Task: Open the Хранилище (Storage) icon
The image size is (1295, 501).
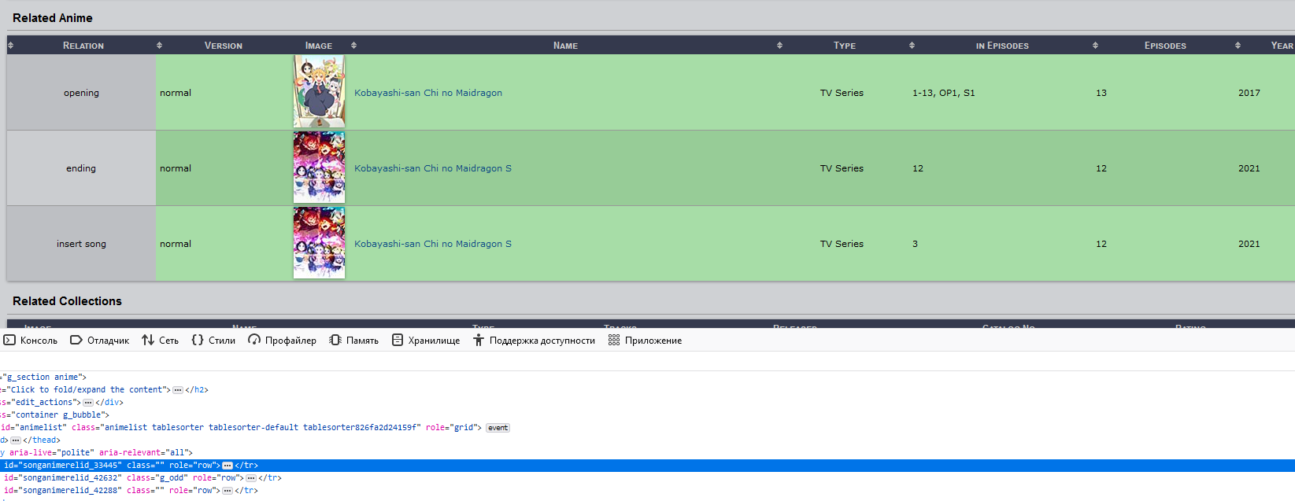Action: (x=398, y=340)
